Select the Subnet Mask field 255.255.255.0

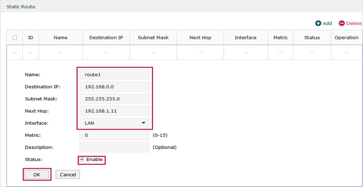tap(114, 99)
